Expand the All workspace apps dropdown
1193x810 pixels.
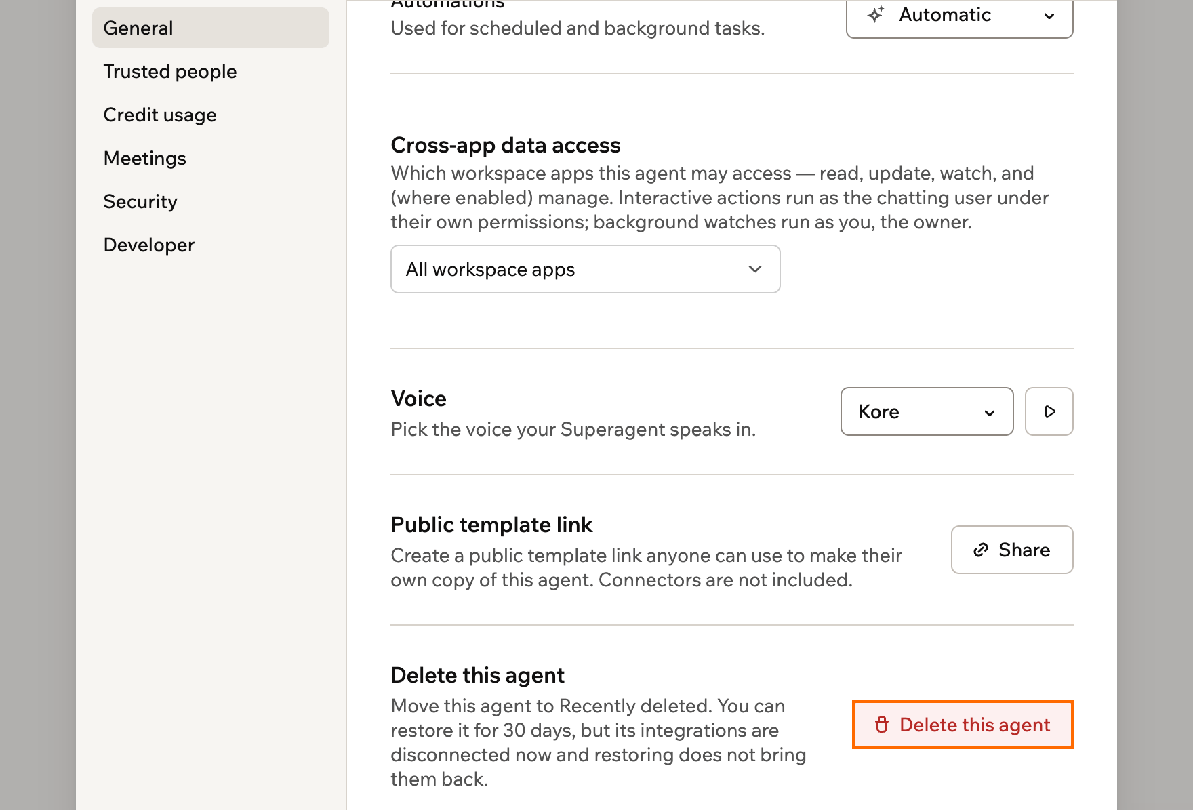point(586,269)
